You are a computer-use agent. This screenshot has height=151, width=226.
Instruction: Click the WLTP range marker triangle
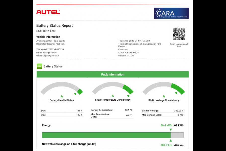click(x=171, y=140)
